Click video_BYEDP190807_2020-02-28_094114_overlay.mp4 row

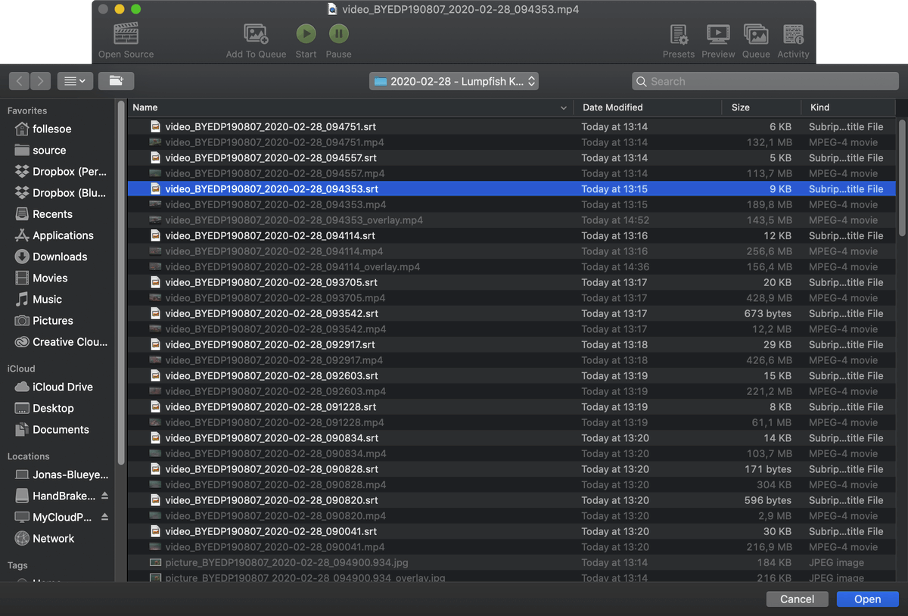click(512, 266)
